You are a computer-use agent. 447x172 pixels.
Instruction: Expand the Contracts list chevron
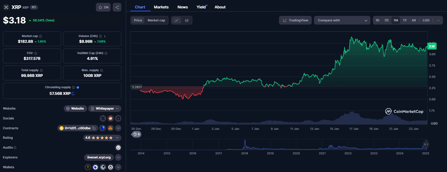118,128
